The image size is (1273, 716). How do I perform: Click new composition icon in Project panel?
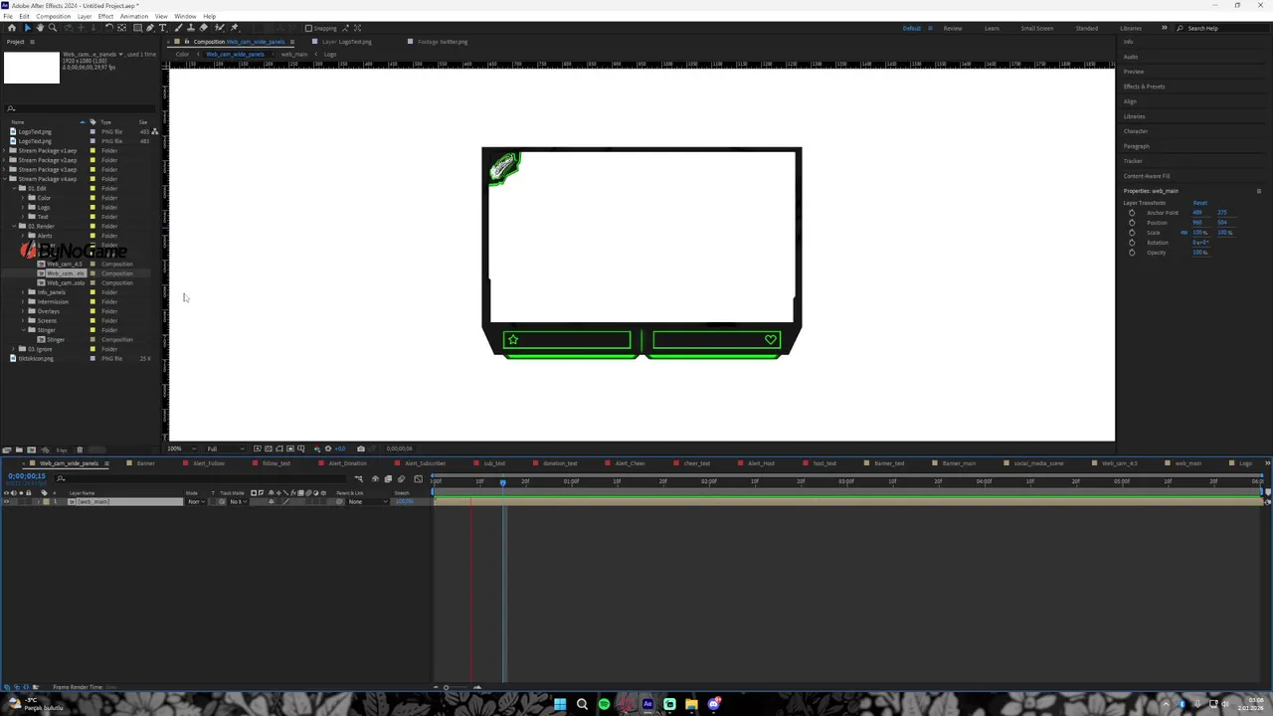tap(31, 450)
